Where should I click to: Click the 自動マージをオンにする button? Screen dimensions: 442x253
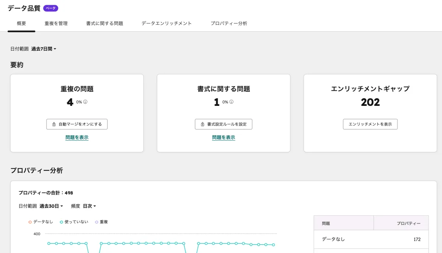pyautogui.click(x=77, y=124)
